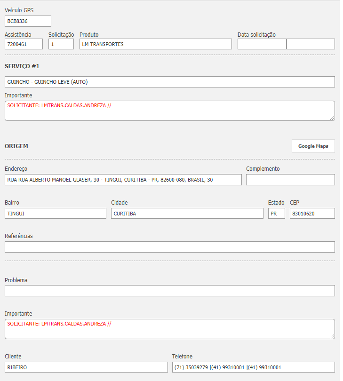
Task: Click the Problema input field
Action: (169, 291)
